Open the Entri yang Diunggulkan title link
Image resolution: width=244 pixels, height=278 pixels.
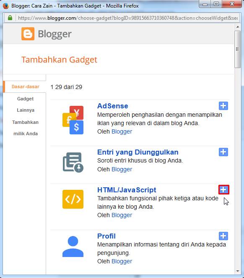coord(138,152)
